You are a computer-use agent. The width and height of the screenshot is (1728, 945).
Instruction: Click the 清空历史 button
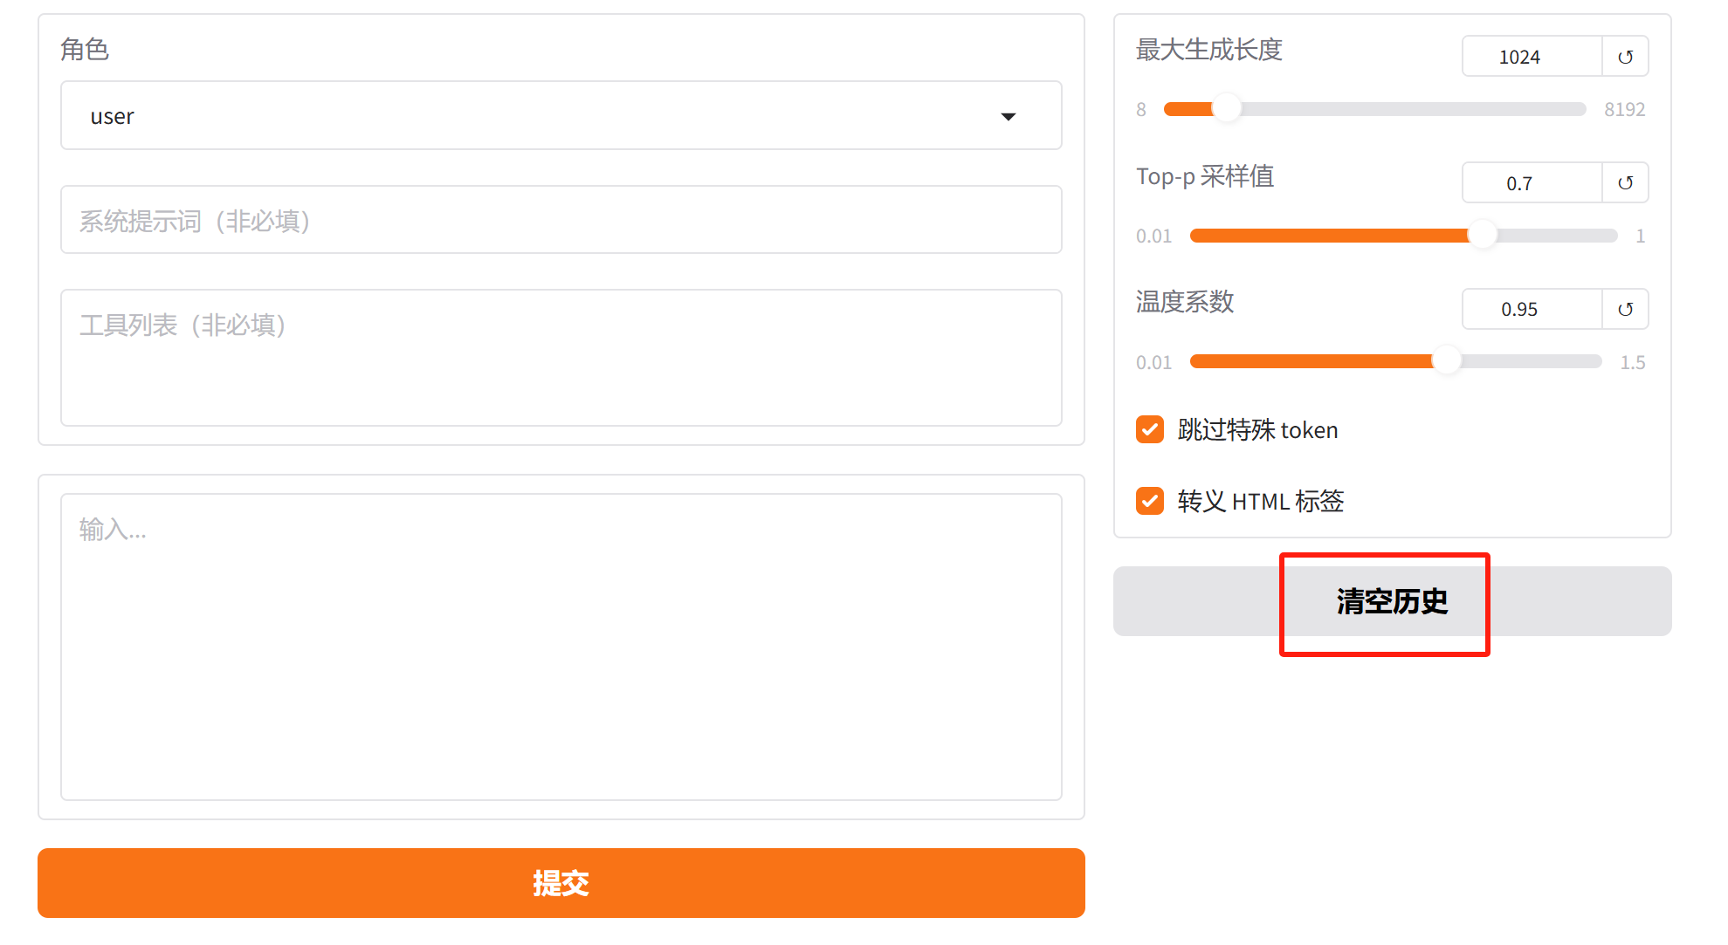[1392, 601]
